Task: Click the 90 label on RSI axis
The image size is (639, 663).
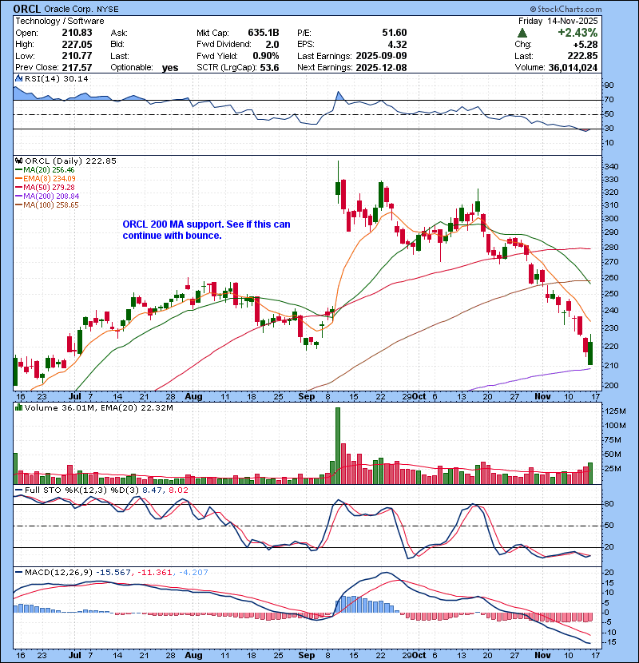Action: pyautogui.click(x=609, y=85)
